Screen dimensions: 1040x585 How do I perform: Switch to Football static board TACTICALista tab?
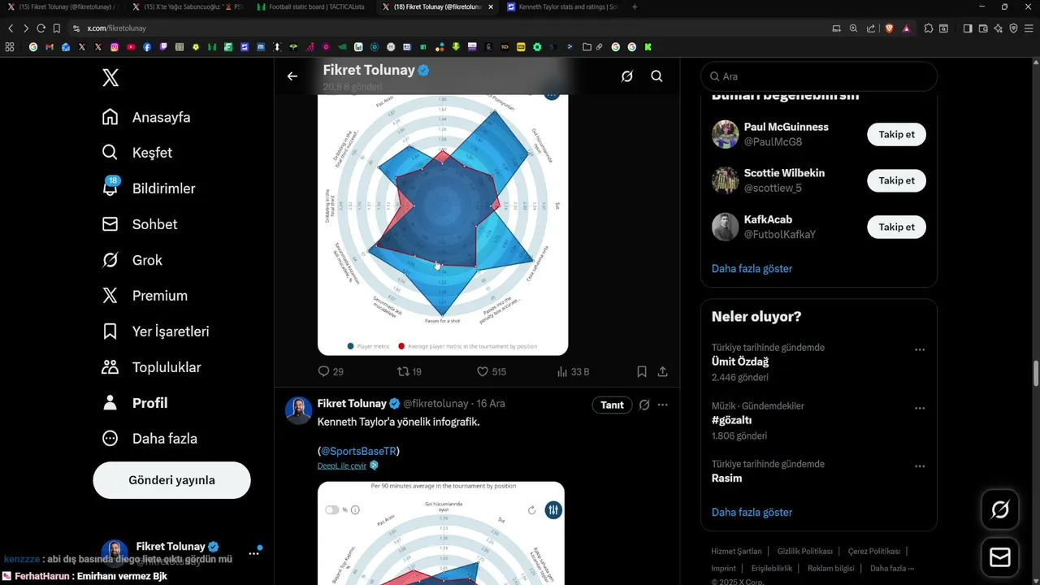[x=312, y=6]
